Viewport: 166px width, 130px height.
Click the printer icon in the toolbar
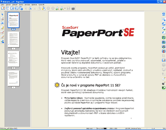[73, 8]
